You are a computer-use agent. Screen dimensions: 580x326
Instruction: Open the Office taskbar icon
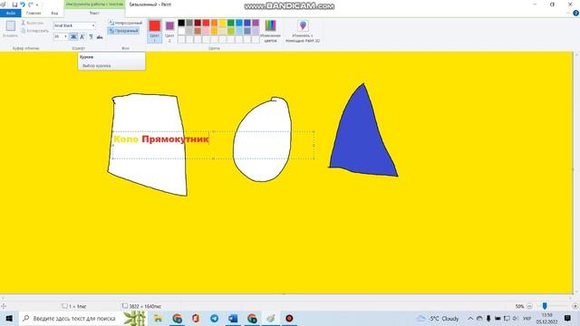pyautogui.click(x=196, y=318)
